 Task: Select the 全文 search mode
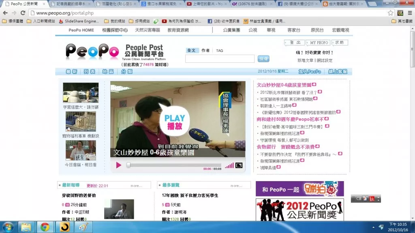coord(191,50)
